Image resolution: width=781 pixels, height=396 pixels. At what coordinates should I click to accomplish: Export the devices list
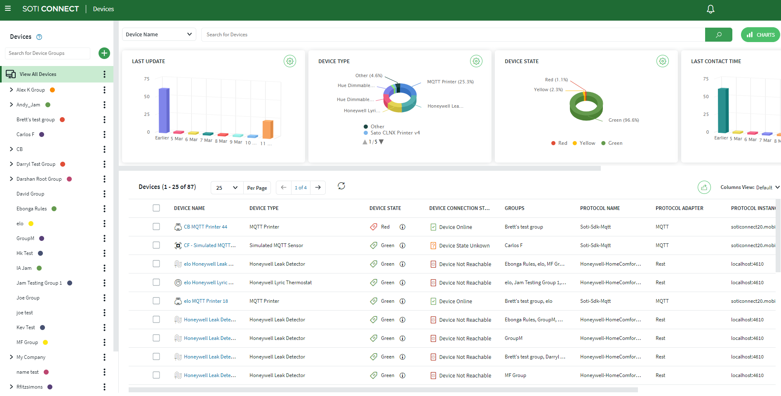pyautogui.click(x=704, y=187)
